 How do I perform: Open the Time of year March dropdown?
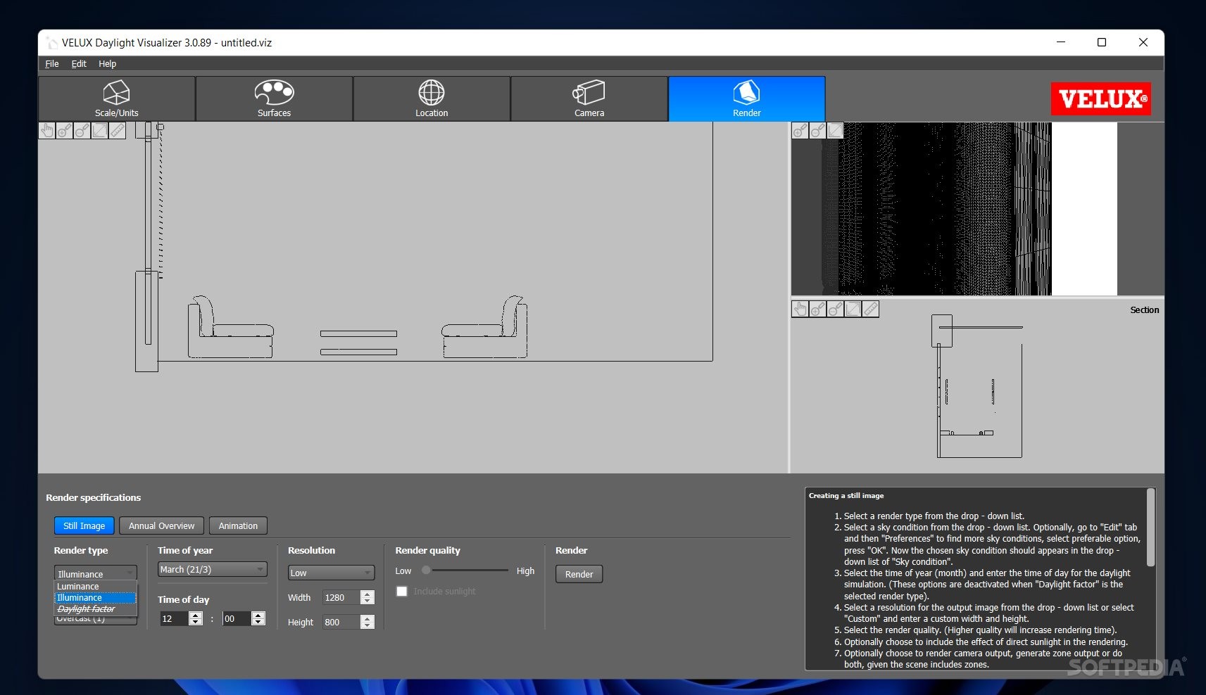click(213, 569)
